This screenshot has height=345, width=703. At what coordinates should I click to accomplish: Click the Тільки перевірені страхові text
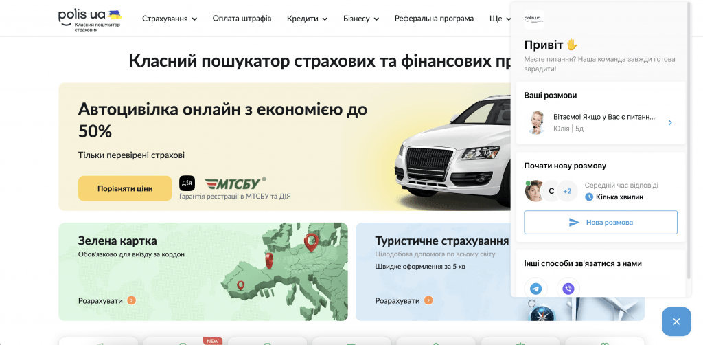point(131,155)
